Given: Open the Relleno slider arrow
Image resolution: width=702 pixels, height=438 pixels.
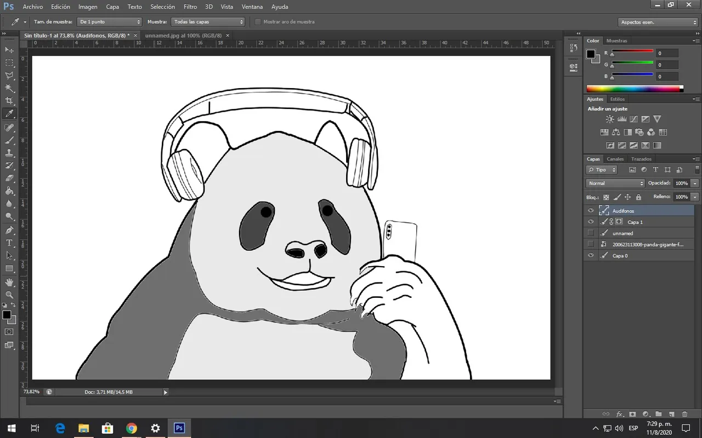Looking at the screenshot, I should coord(695,197).
